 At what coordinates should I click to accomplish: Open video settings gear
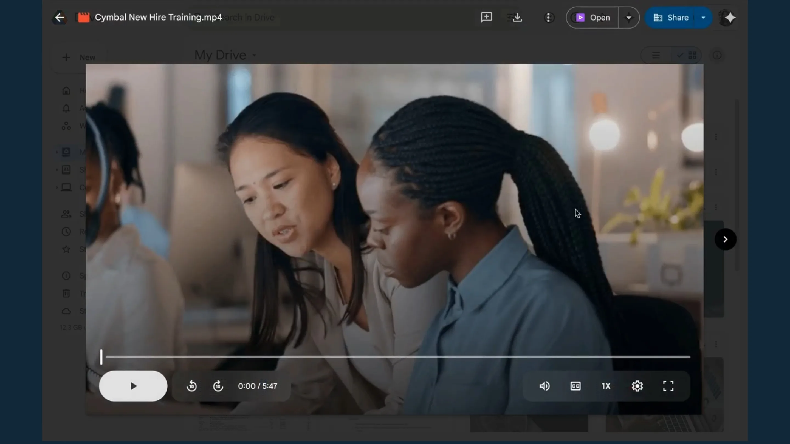click(637, 386)
